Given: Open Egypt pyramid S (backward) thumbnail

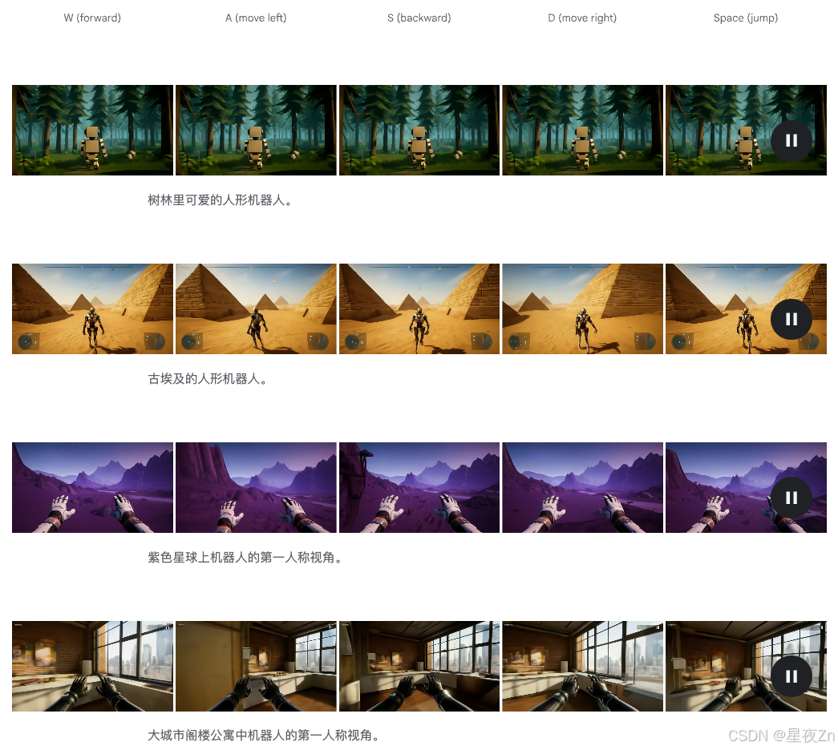Looking at the screenshot, I should pos(419,308).
